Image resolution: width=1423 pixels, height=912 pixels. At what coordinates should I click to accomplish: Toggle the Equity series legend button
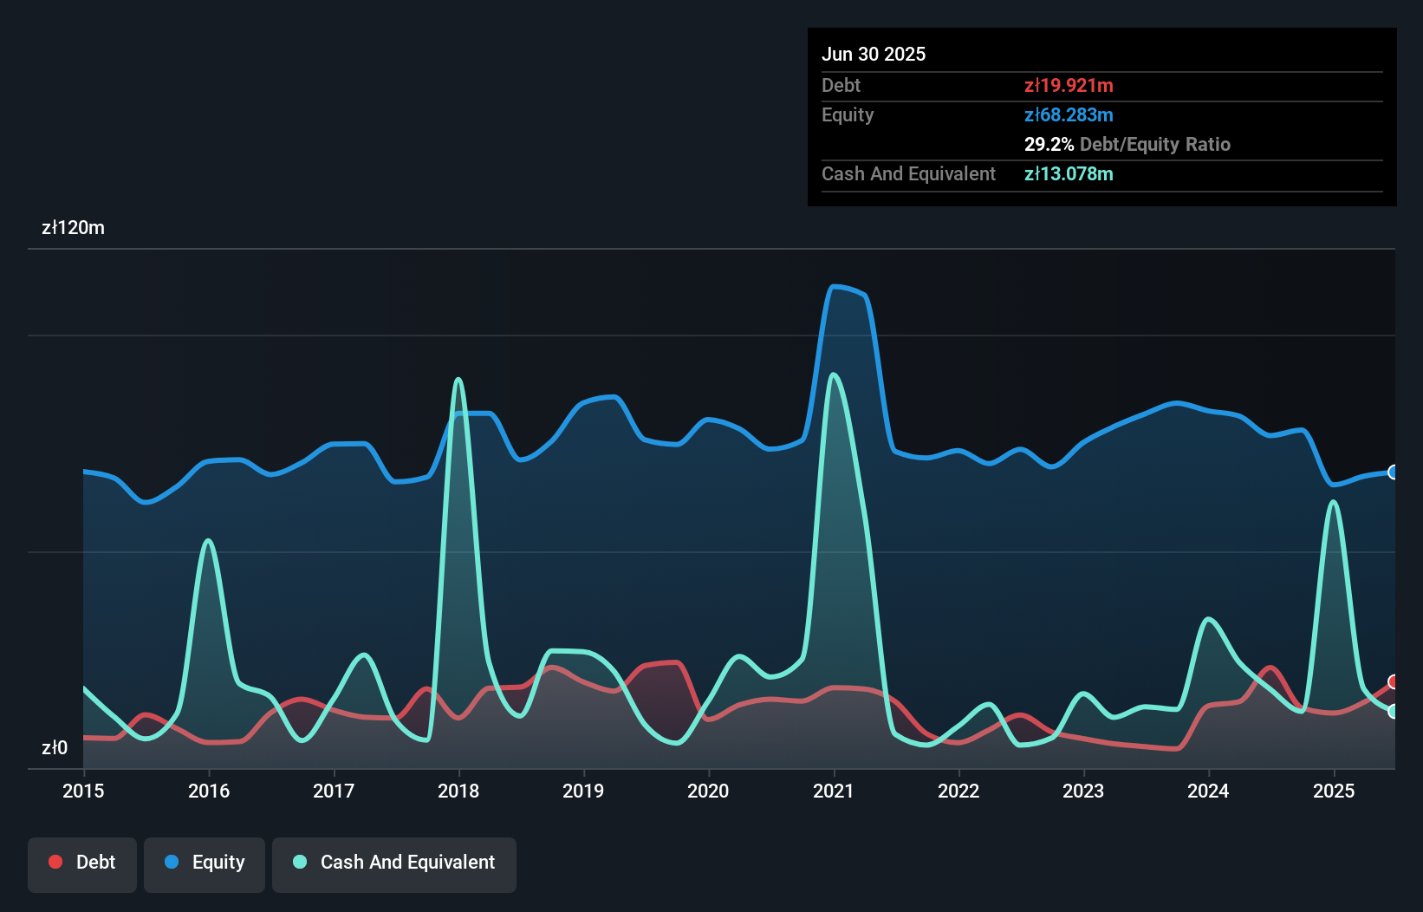click(205, 864)
